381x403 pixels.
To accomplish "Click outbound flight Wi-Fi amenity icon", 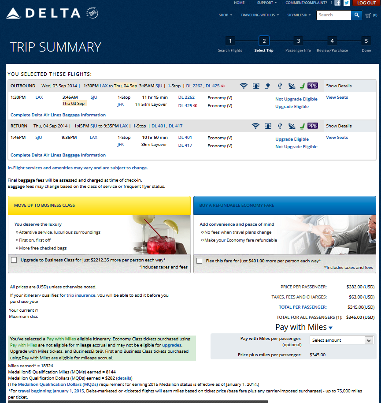I will pyautogui.click(x=244, y=86).
